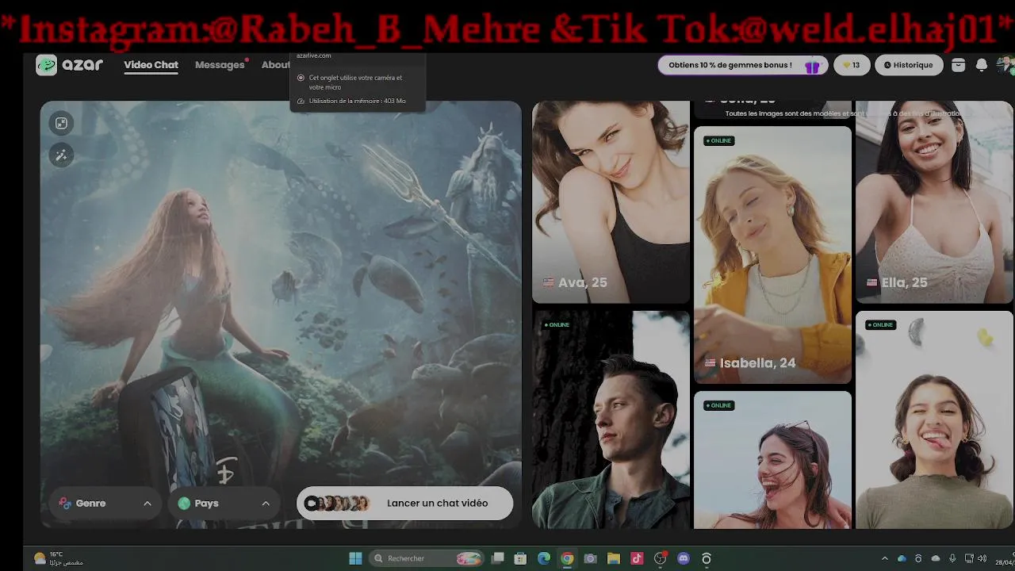Open Microsoft Store from taskbar

[x=520, y=558]
